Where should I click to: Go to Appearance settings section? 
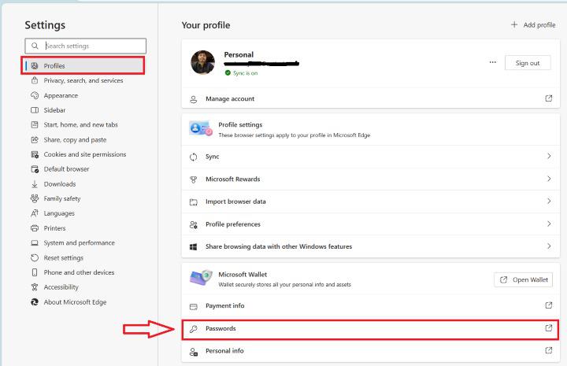[61, 95]
